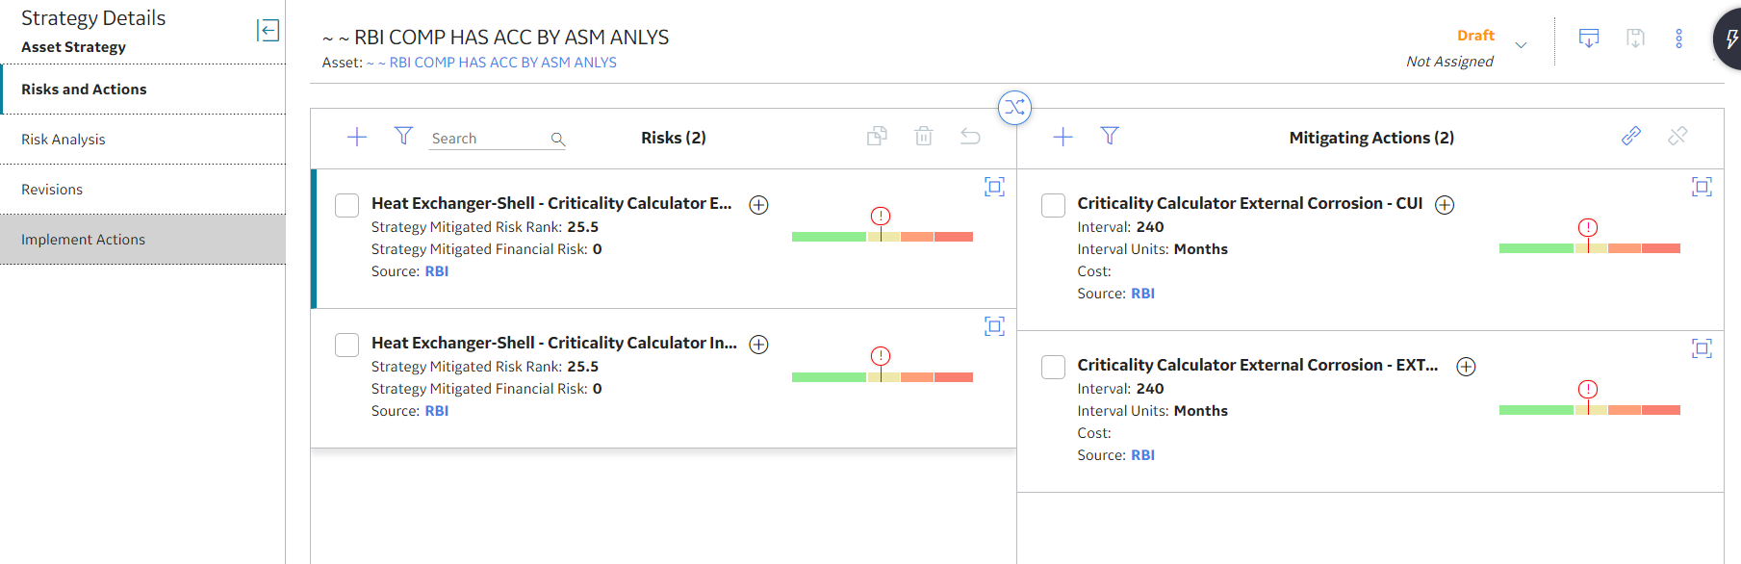Open the three-dot more options menu

(x=1679, y=38)
